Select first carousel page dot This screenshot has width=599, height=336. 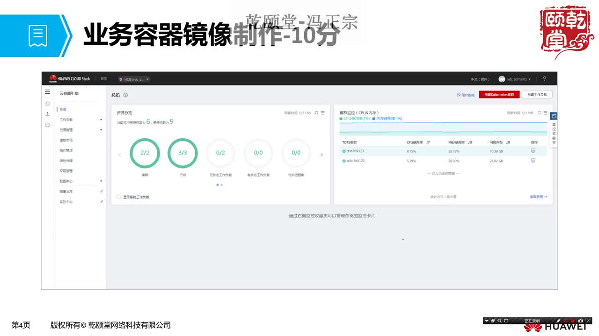click(218, 185)
